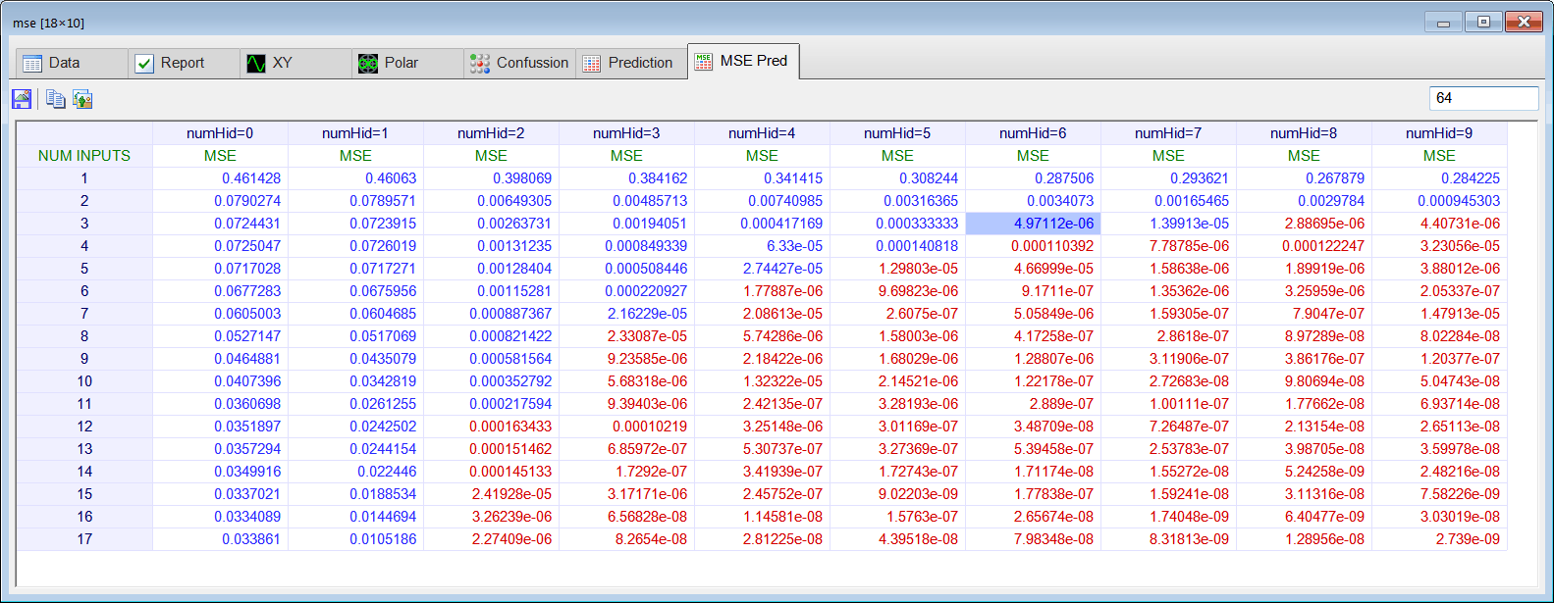
Task: Click cell 2.739e-09
Action: 1439,539
